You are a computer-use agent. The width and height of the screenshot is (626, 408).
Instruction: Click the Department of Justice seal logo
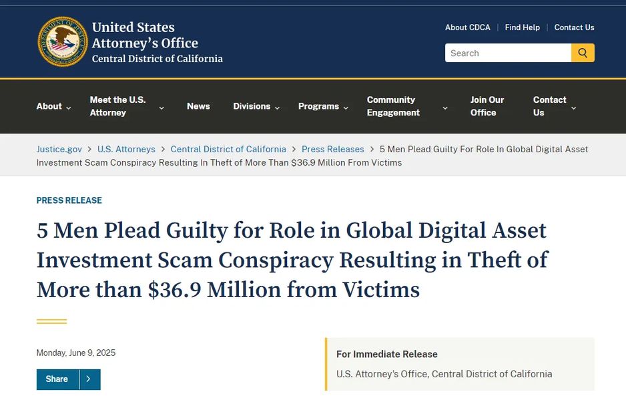coord(62,41)
